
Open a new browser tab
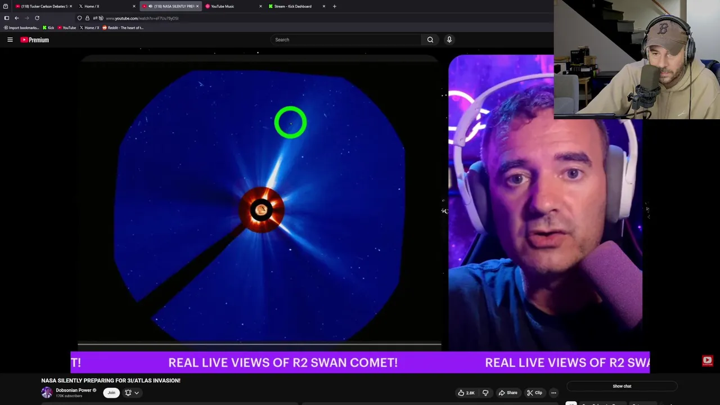[x=334, y=6]
